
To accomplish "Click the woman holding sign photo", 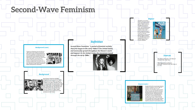I will [x=135, y=93].
